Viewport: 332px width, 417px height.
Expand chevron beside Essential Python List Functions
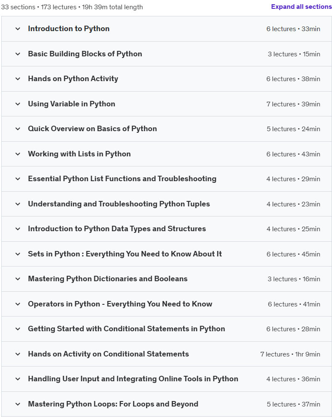coord(18,179)
